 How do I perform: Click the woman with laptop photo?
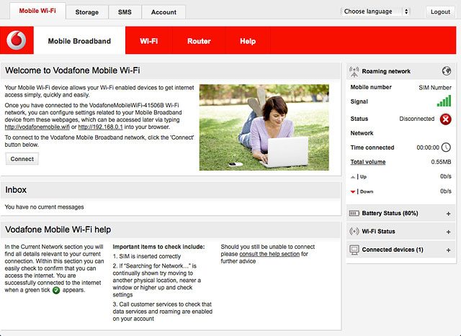coord(264,127)
